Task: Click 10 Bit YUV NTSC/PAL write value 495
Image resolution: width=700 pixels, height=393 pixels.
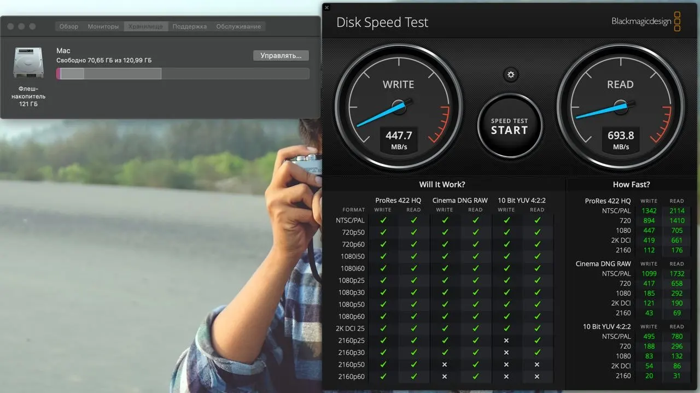Action: pyautogui.click(x=649, y=336)
